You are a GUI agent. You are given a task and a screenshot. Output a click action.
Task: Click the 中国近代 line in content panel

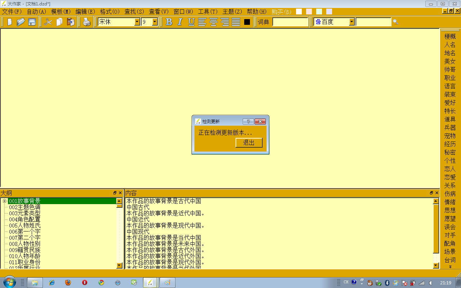click(138, 219)
